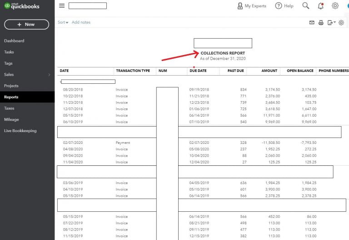The image size is (349, 240).
Task: Open the top gear settings
Action: [335, 6]
